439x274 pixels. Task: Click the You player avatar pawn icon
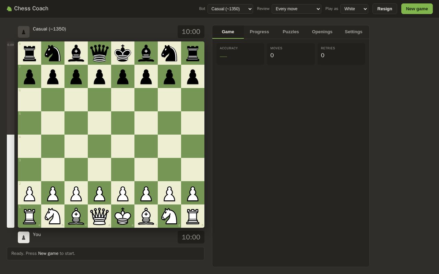tap(24, 237)
